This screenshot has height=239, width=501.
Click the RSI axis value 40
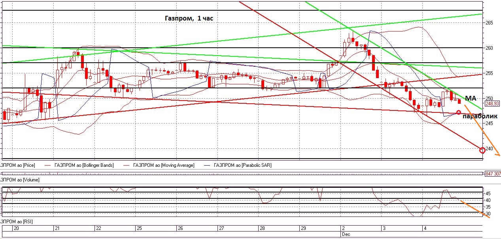[488, 200]
